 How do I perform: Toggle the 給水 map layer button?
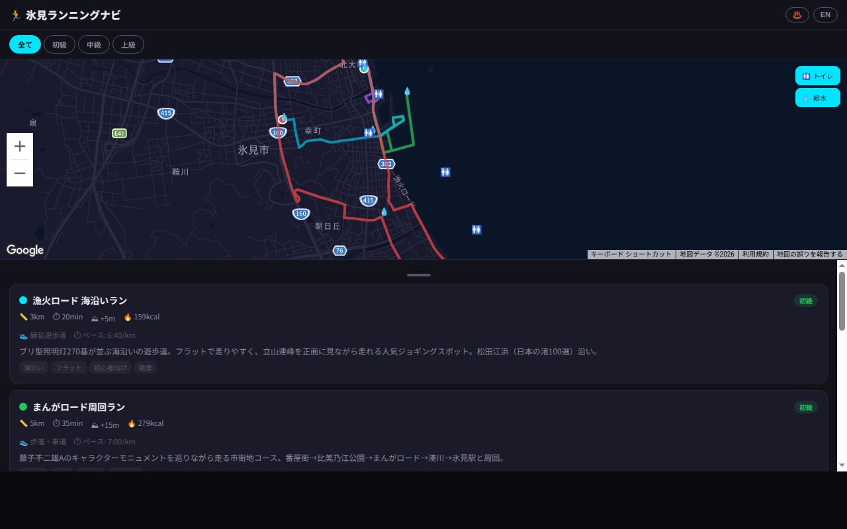point(817,97)
